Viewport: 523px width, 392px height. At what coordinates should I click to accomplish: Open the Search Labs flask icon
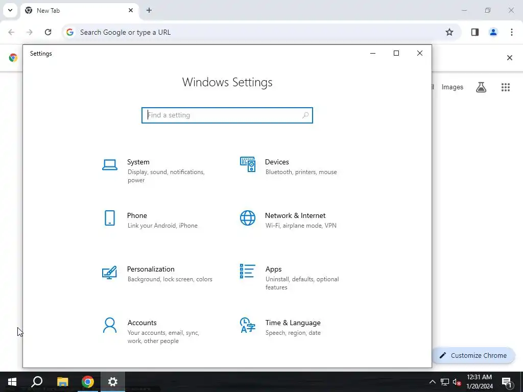click(x=481, y=87)
